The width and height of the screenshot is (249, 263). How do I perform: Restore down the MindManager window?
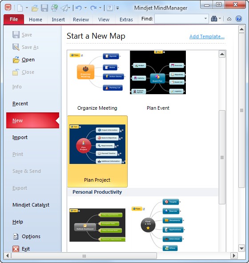point(219,5)
